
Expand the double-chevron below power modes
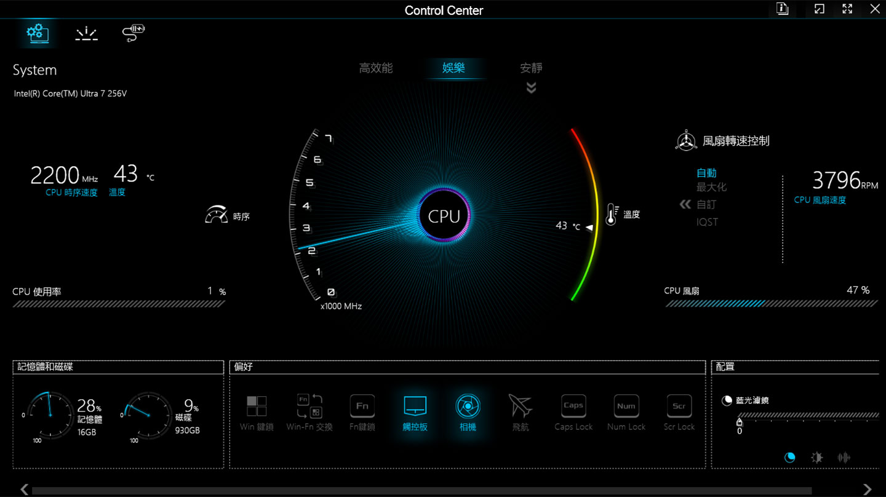531,88
